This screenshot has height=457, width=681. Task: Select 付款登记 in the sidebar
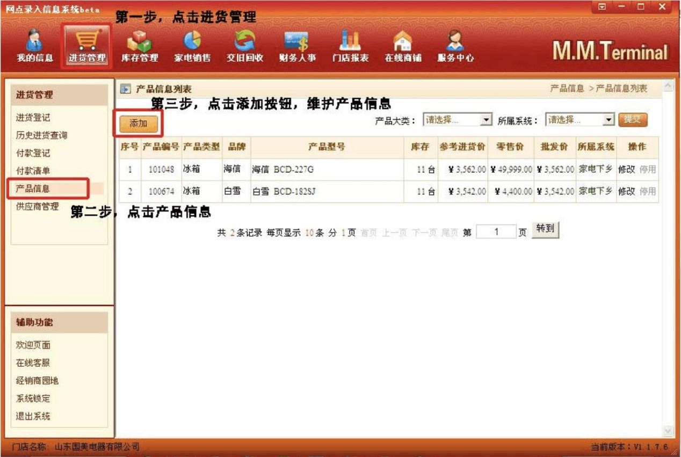pos(33,153)
